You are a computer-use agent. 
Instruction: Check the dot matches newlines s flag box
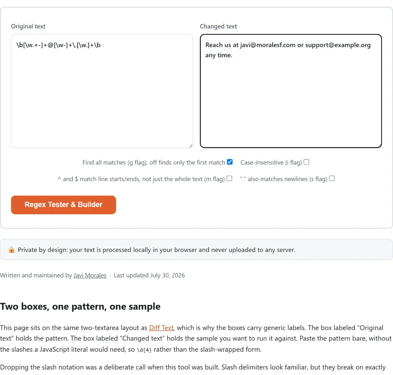point(332,179)
